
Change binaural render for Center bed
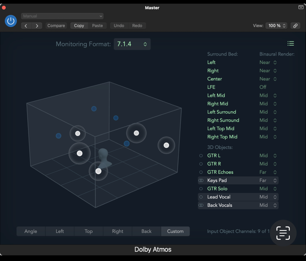(268, 79)
